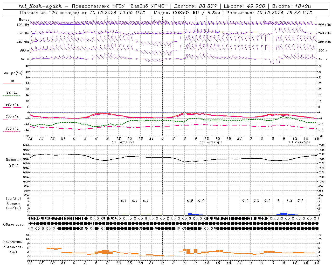The image size is (332, 265).
Task: Click the Давление pressure panel label
Action: tap(13, 160)
